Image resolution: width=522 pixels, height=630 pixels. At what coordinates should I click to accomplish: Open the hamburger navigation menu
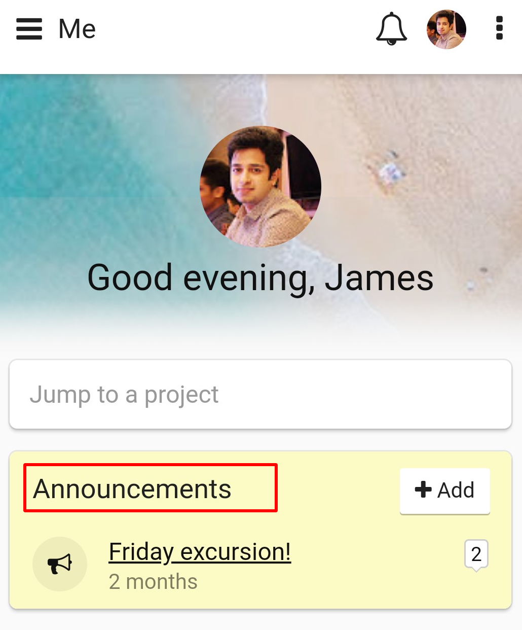(29, 29)
